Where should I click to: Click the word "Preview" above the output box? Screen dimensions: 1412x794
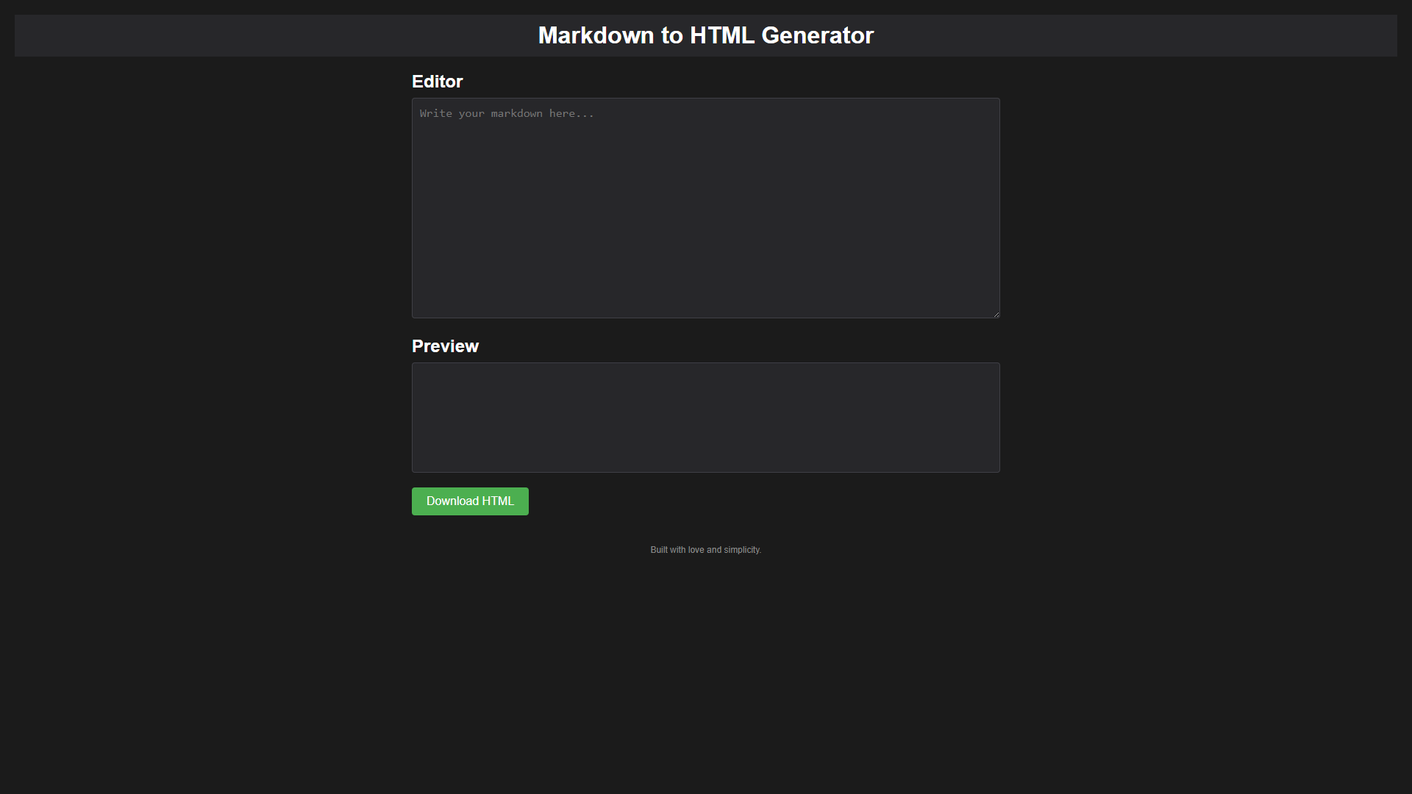(x=445, y=346)
